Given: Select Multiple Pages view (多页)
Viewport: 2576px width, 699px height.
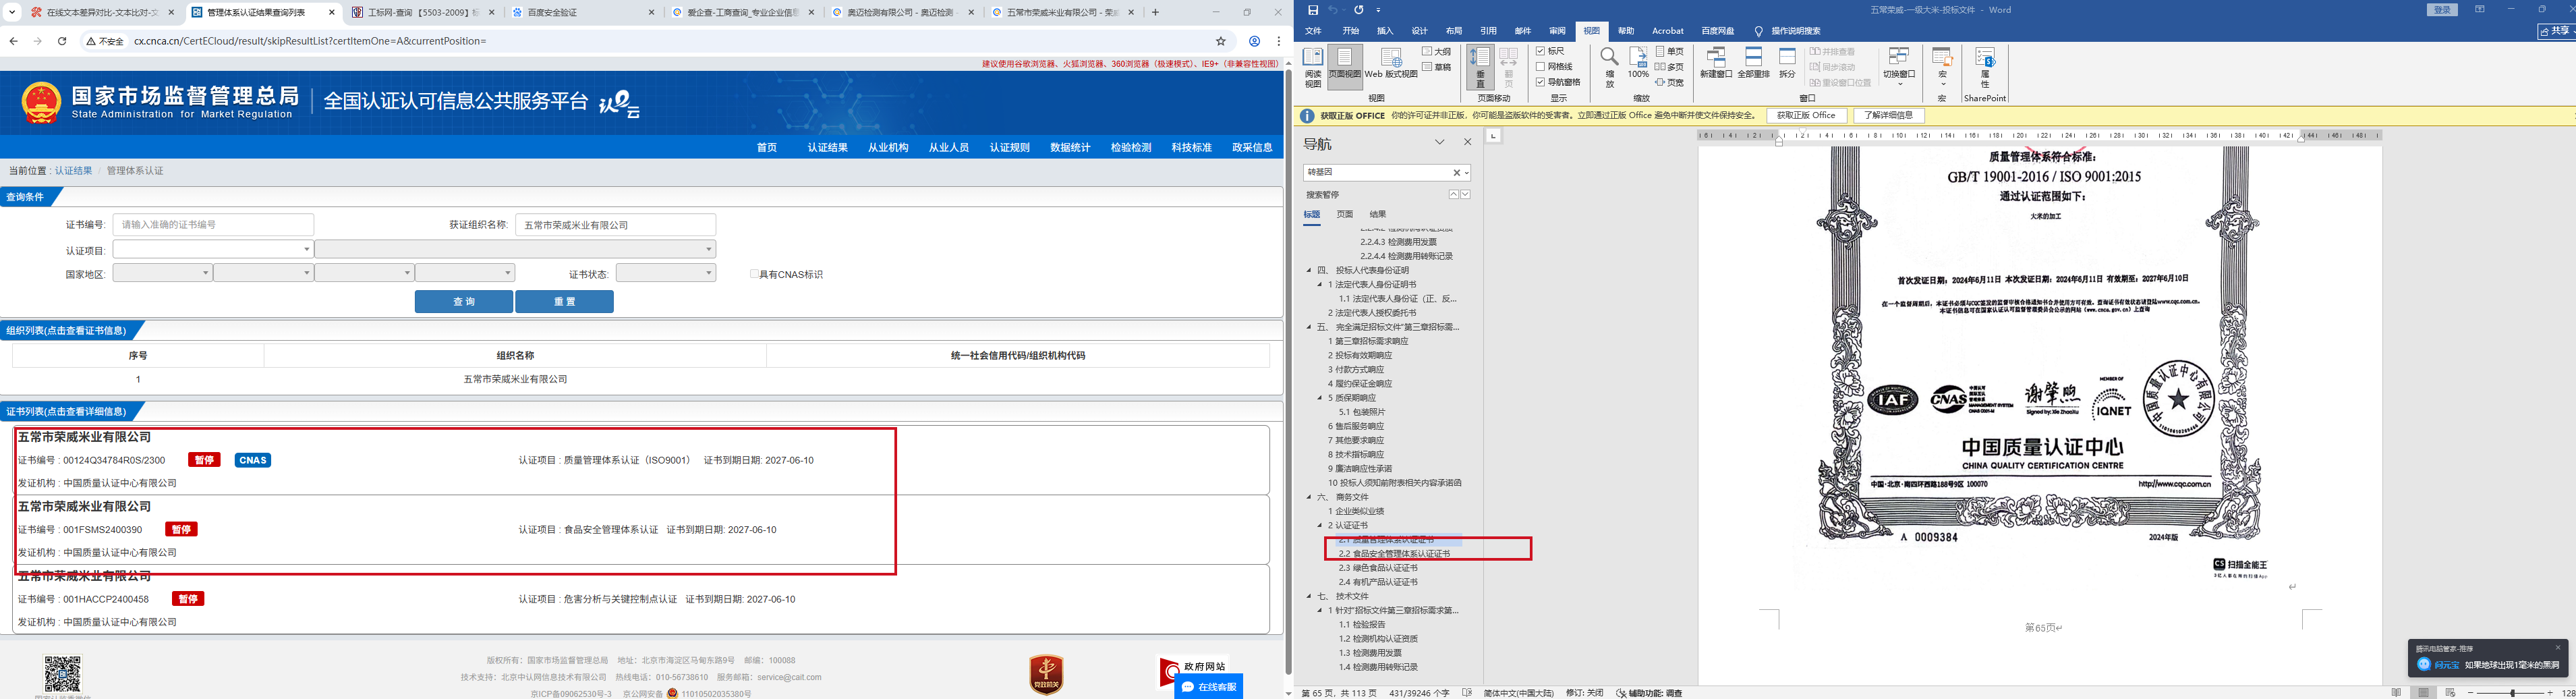Looking at the screenshot, I should pos(1670,67).
